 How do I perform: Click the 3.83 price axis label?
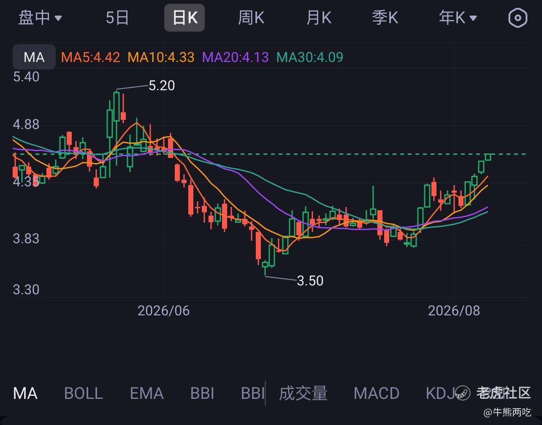click(26, 239)
